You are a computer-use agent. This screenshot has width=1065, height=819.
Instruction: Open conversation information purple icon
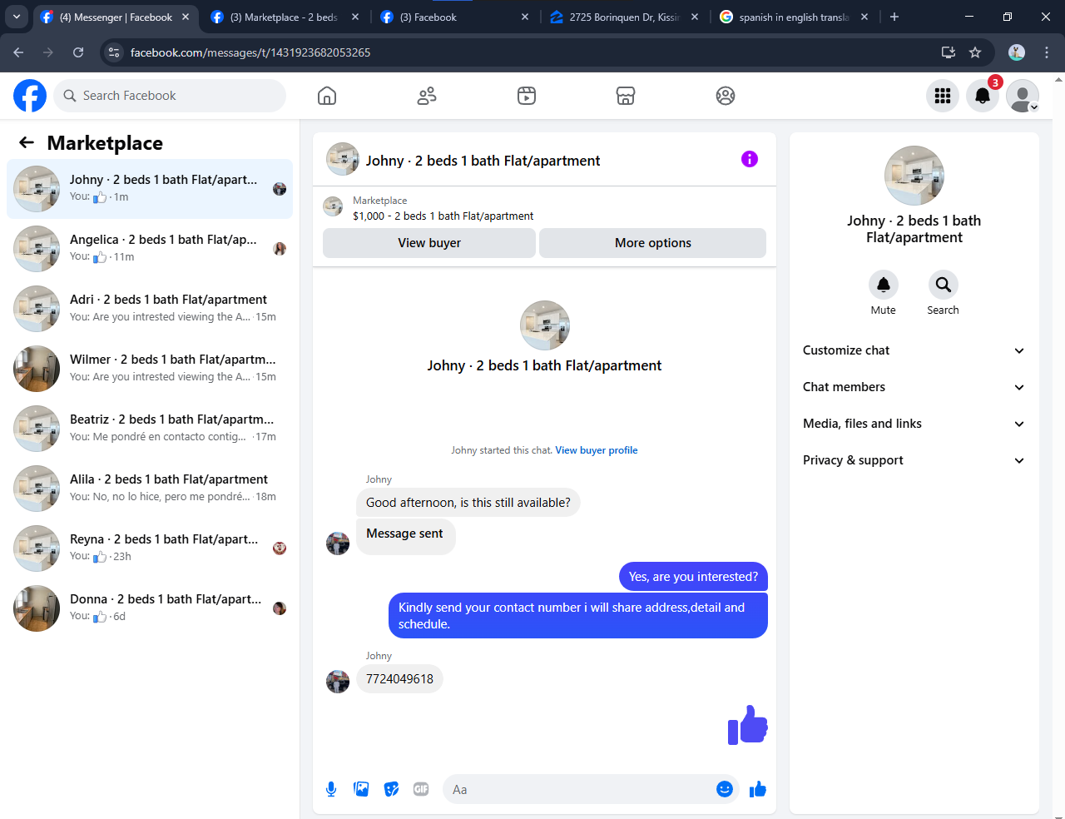pyautogui.click(x=750, y=159)
